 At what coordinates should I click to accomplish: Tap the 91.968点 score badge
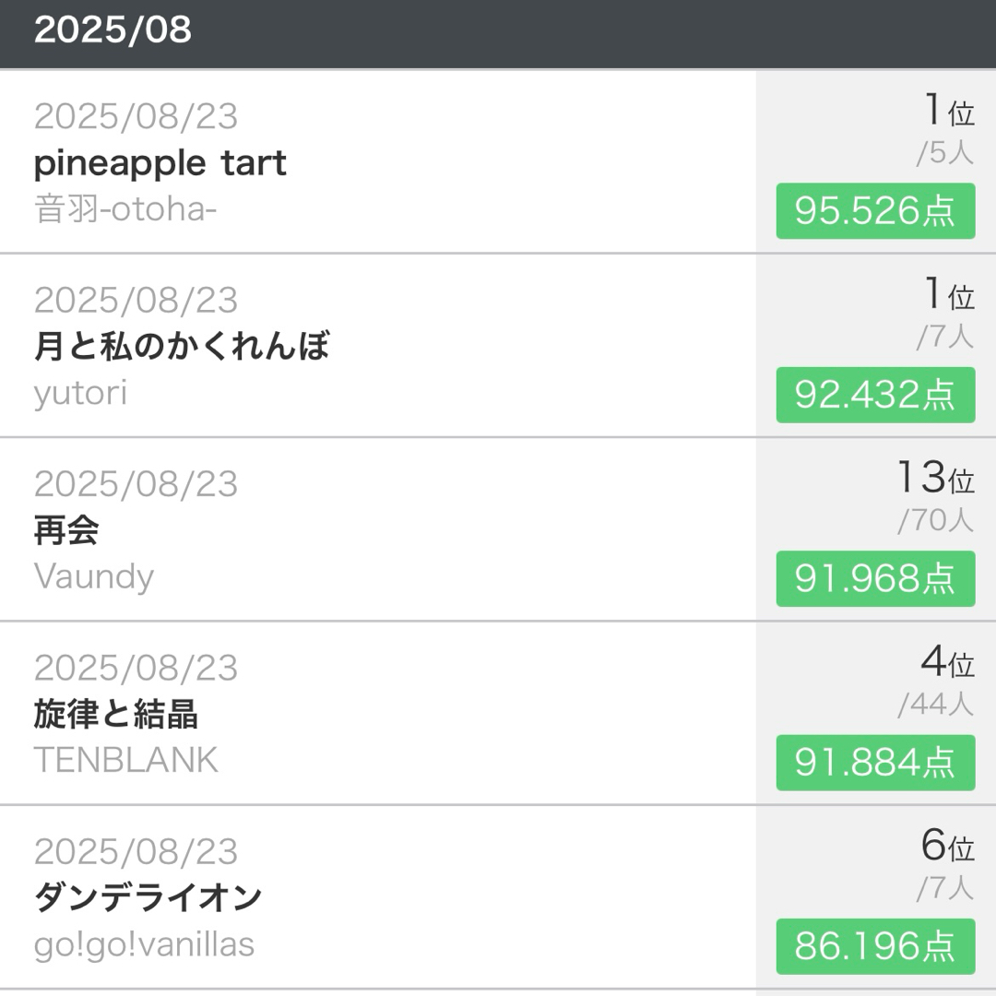coord(874,578)
